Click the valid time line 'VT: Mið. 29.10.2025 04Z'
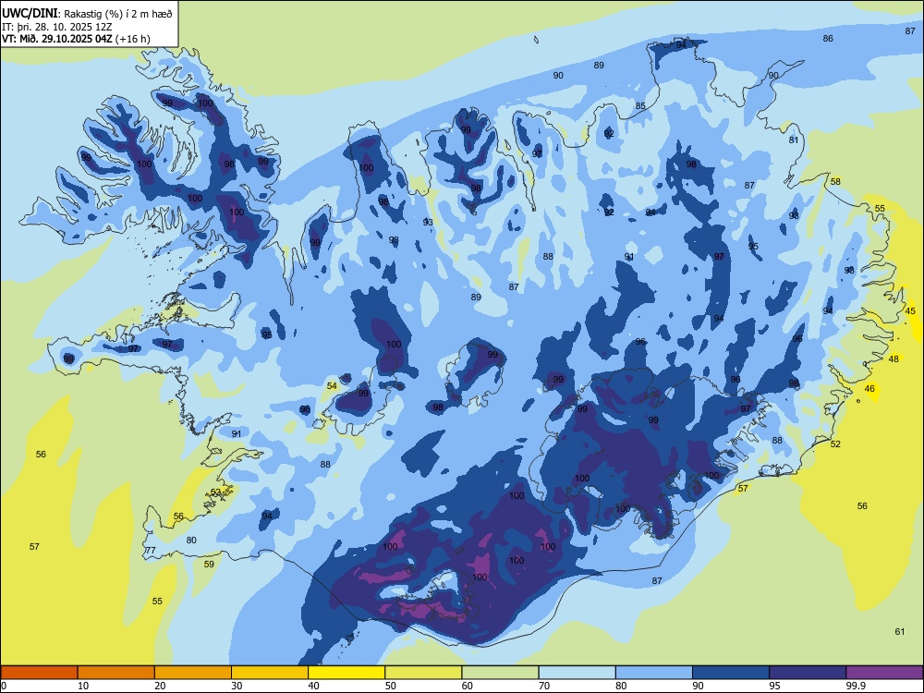 click(57, 39)
